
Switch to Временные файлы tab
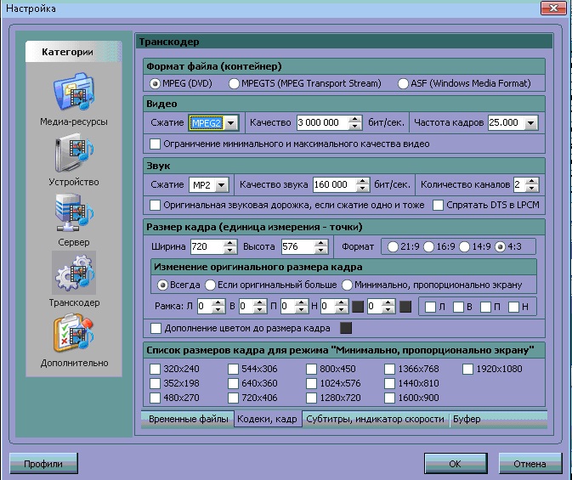pyautogui.click(x=188, y=419)
